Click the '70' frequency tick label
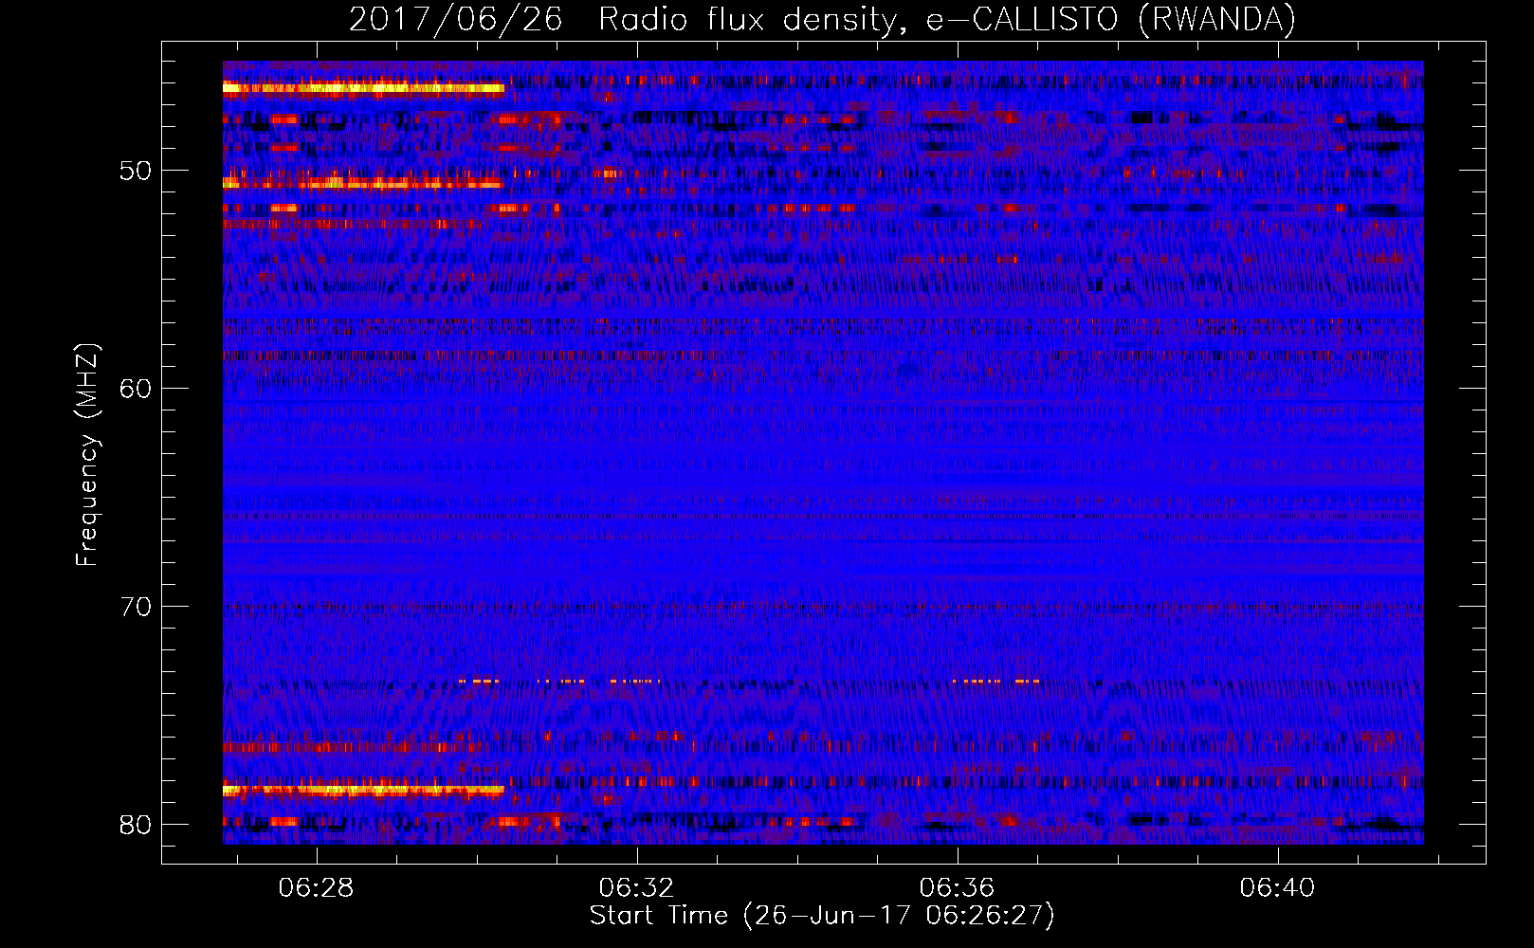1534x948 pixels. (136, 607)
